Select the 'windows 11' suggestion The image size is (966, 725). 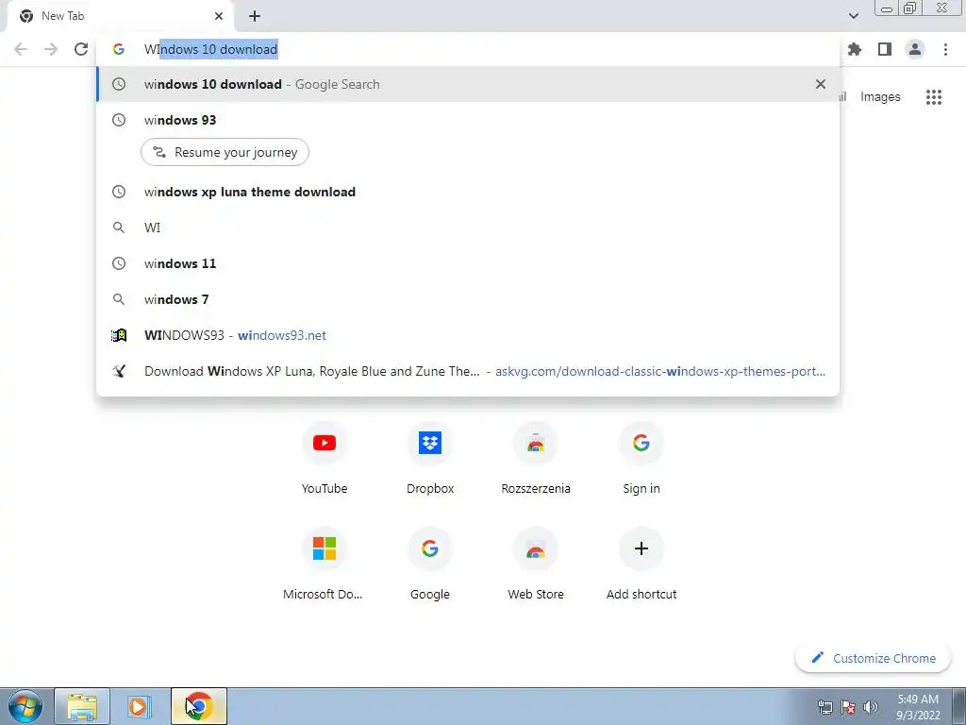468,263
